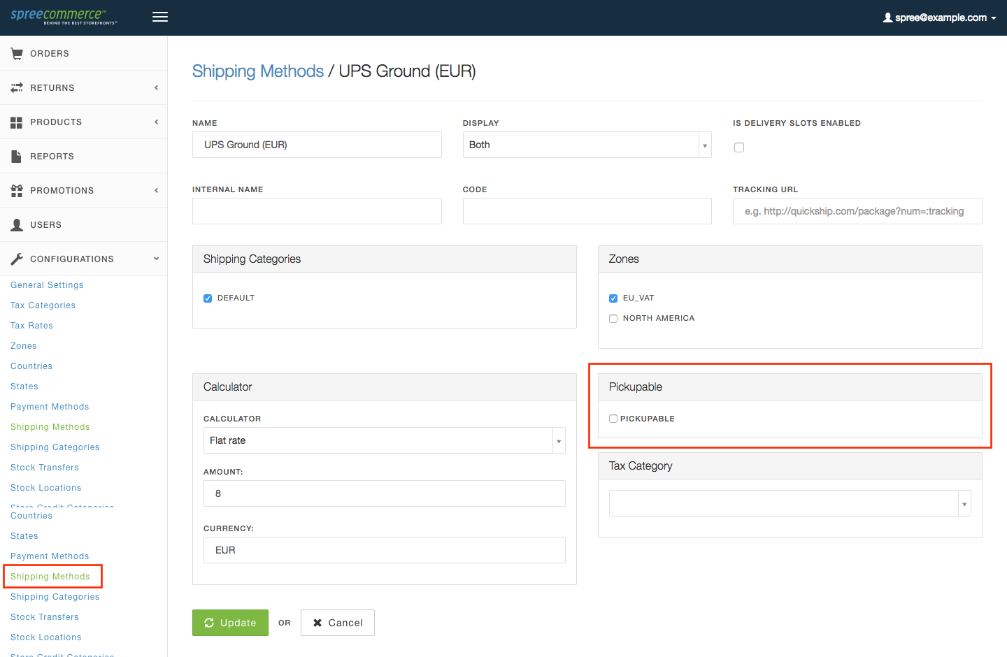Click the Currency field containing EUR
The image size is (1007, 657).
384,550
